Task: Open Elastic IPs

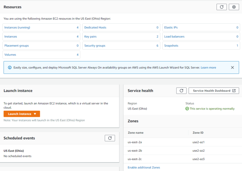Action: 171,28
